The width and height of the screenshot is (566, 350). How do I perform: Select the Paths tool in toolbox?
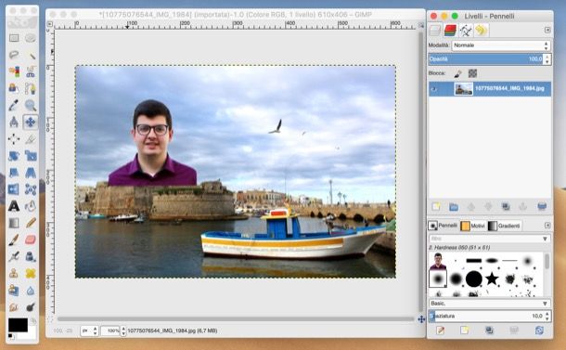tap(31, 88)
